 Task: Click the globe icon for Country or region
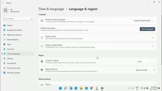(x=42, y=61)
